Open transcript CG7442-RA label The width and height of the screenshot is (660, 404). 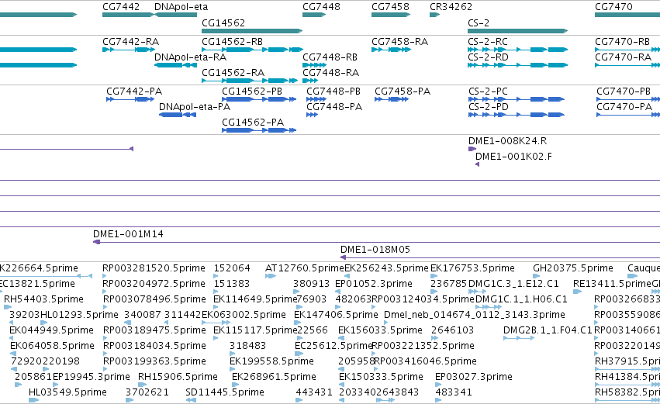[x=130, y=42]
